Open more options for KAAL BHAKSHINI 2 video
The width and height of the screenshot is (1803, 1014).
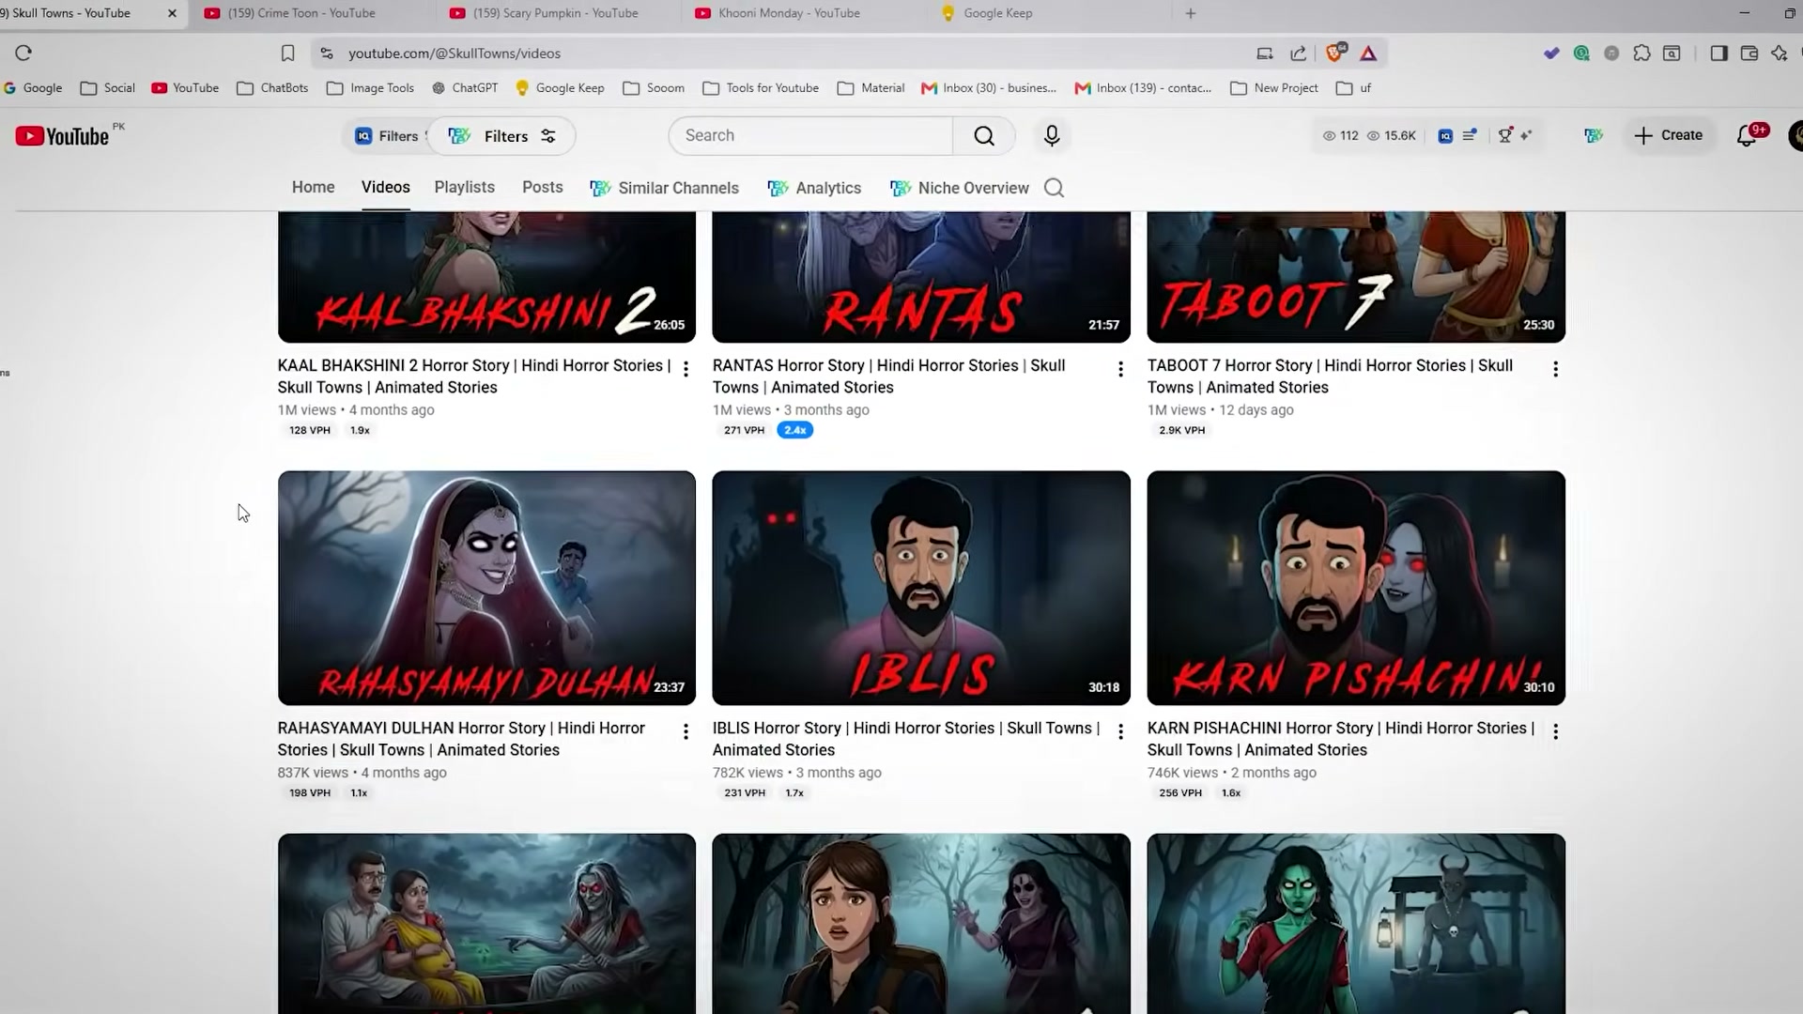[x=686, y=369]
